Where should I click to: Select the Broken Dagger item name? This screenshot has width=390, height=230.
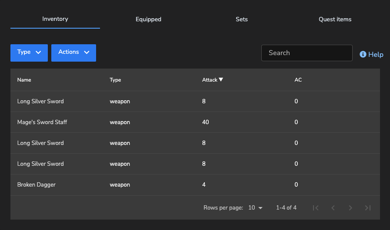pos(37,184)
